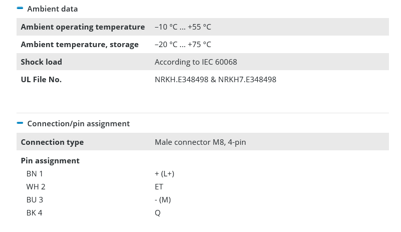Select the Ambient temperature, storage label

tap(80, 45)
